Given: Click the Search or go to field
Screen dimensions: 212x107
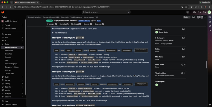Looking at the screenshot, I should coord(106,12).
